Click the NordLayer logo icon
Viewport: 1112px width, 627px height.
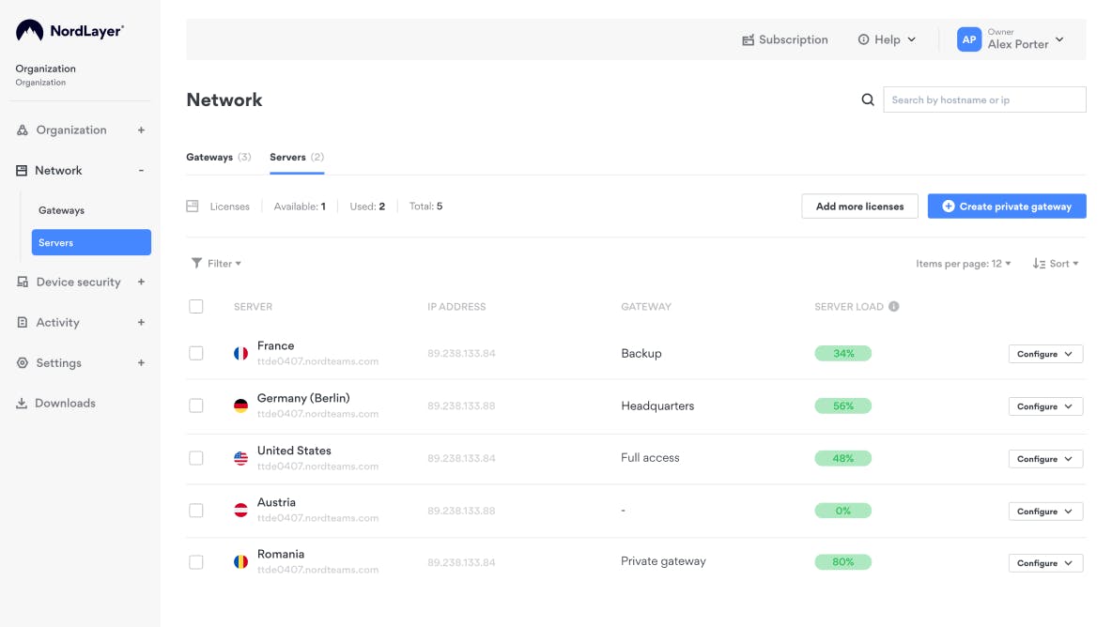pyautogui.click(x=29, y=31)
